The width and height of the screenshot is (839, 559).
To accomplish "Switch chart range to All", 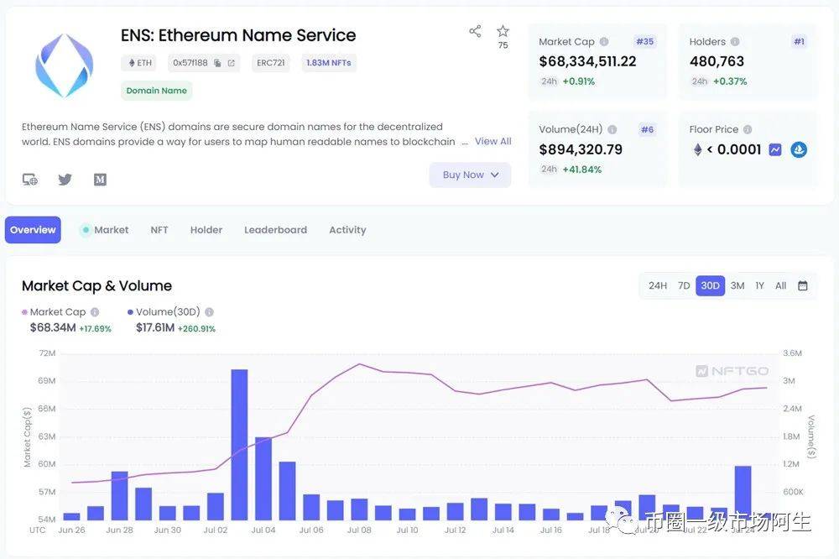I will [x=780, y=285].
